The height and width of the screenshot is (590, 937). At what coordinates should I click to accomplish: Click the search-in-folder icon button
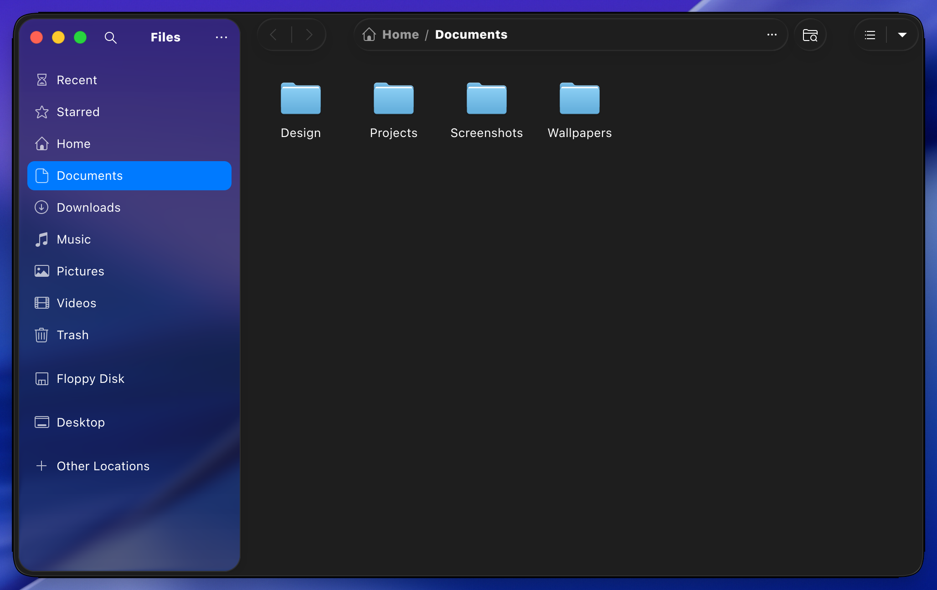coord(810,35)
